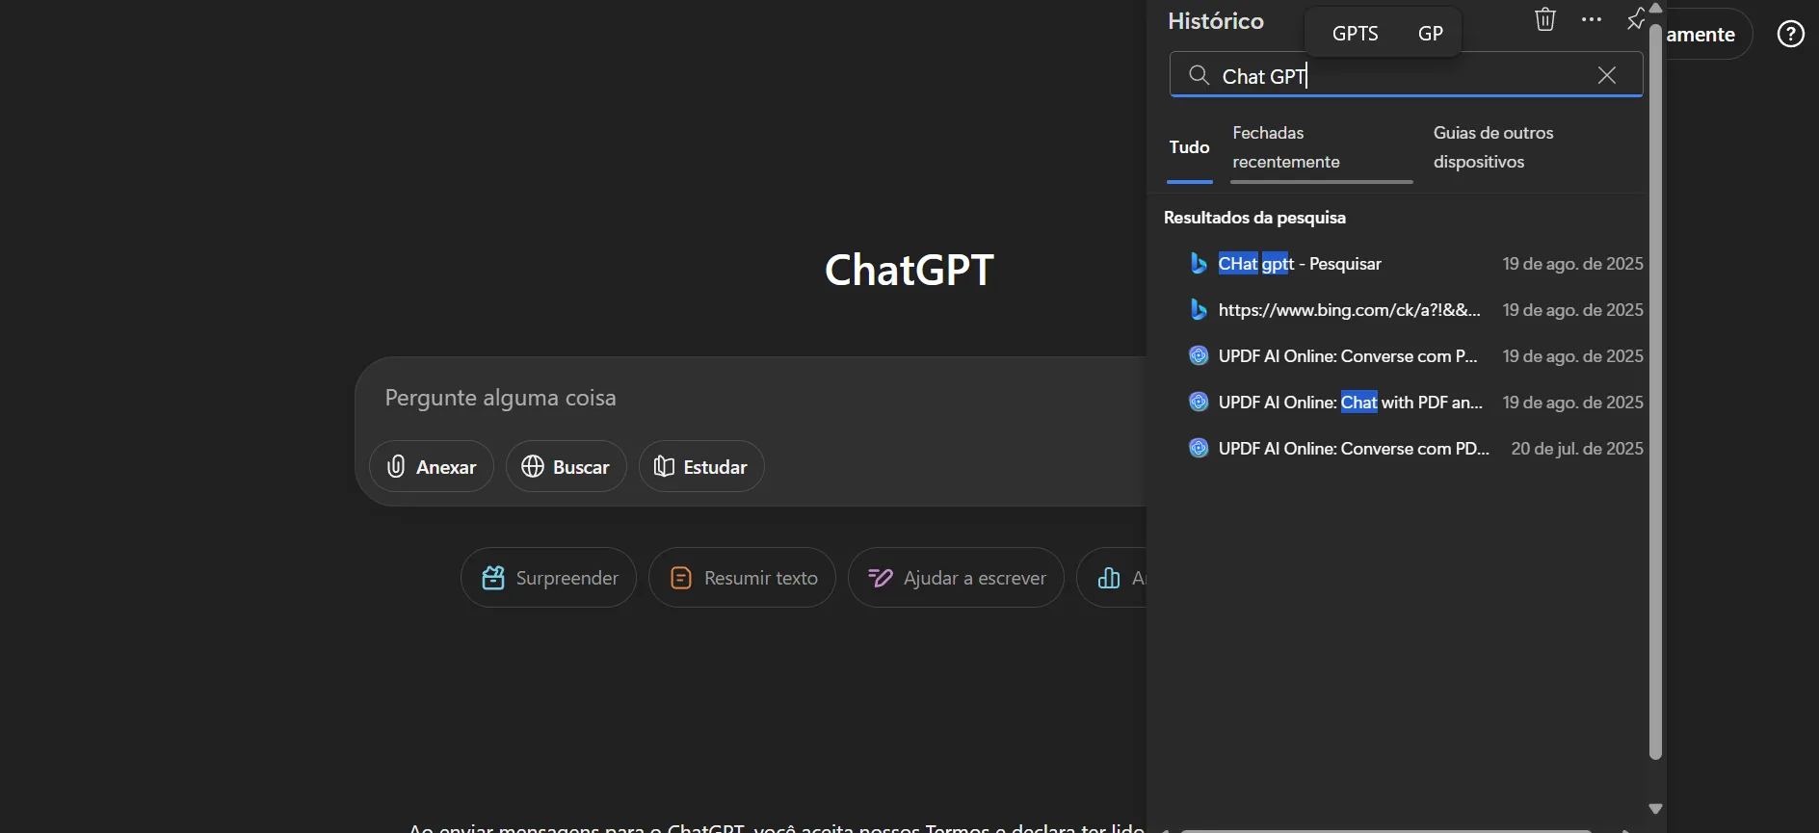Image resolution: width=1819 pixels, height=833 pixels.
Task: Click the help question mark icon
Action: click(x=1790, y=35)
